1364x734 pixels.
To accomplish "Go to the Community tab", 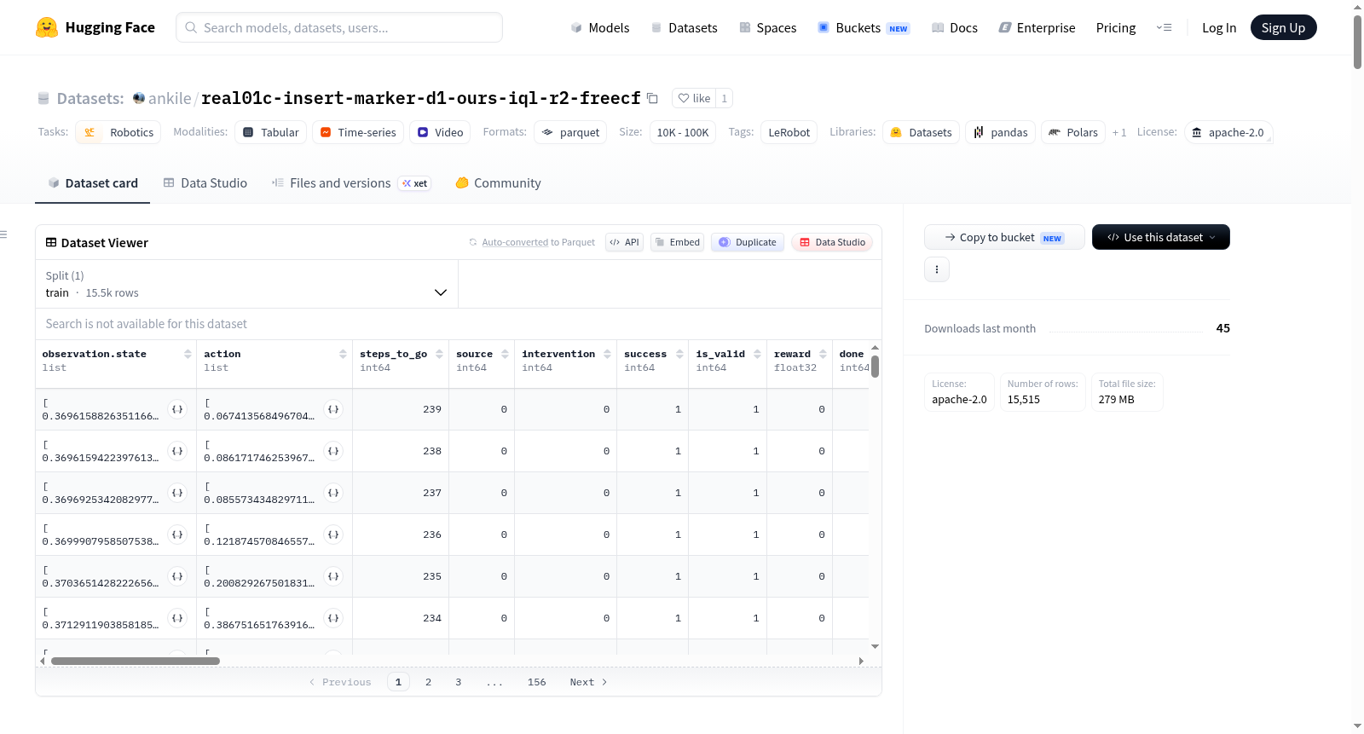I will (x=499, y=183).
